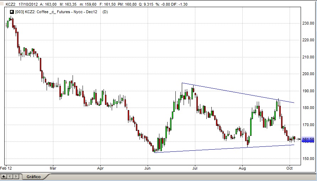
Task: Select the highlighted 161.50 price label
Action: pos(308,140)
